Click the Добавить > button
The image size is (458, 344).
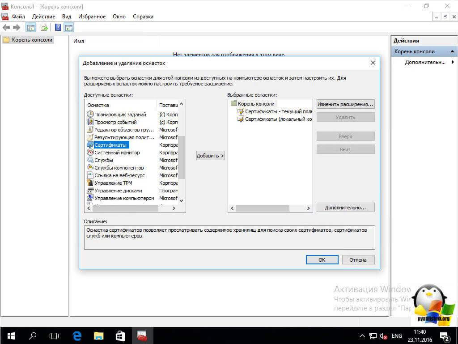tap(210, 156)
